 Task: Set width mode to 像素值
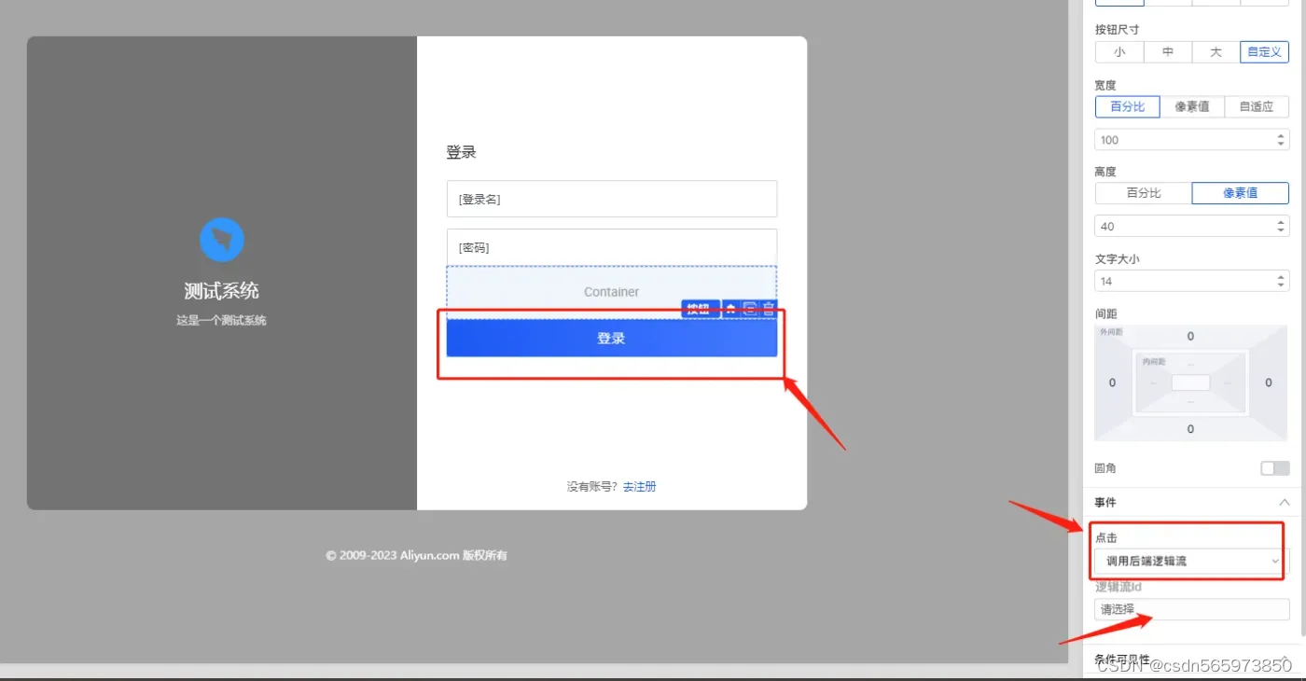tap(1192, 106)
